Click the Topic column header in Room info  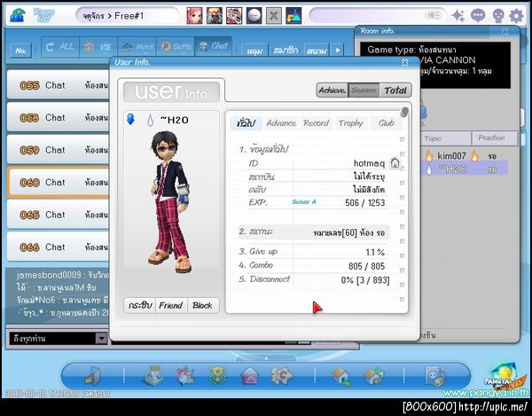tap(444, 138)
